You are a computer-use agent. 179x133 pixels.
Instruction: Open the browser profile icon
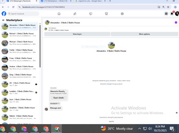click(175, 7)
